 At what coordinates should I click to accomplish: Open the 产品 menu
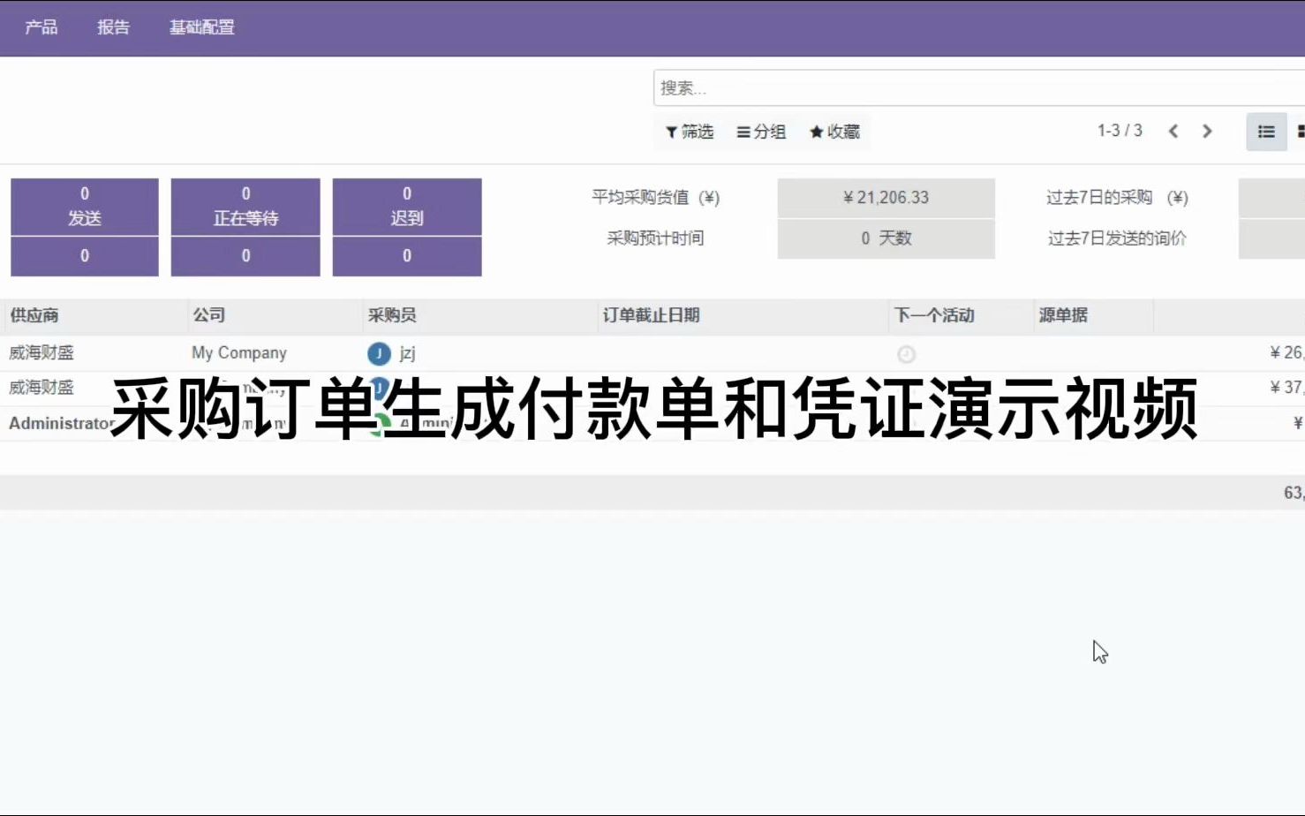tap(41, 27)
